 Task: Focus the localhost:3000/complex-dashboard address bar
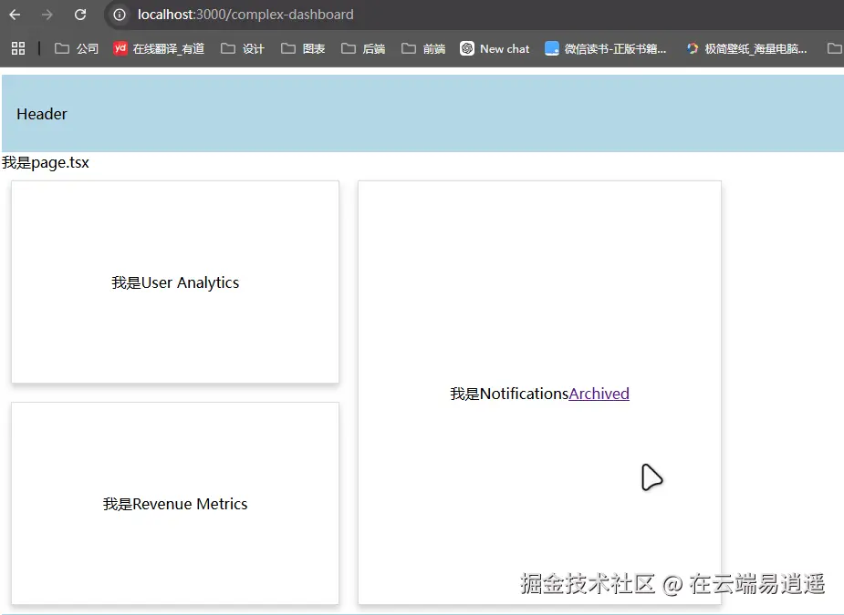point(474,15)
